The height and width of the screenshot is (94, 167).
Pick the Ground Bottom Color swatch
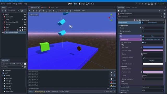coord(153,69)
